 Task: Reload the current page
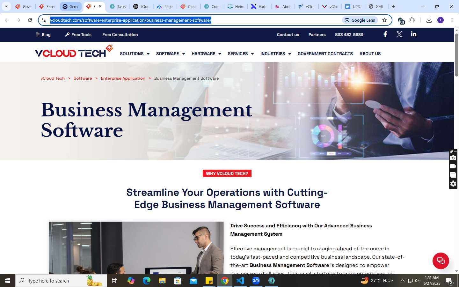point(30,20)
